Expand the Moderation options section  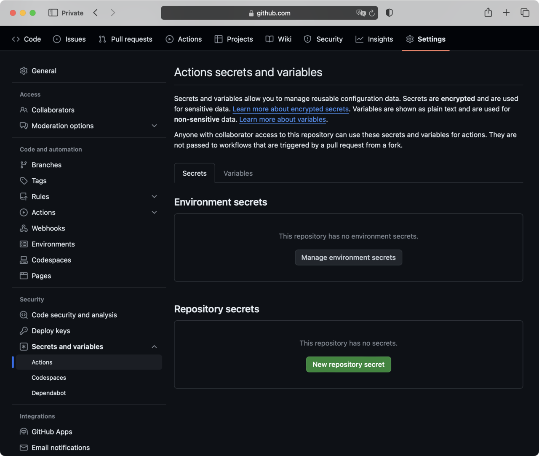[154, 126]
